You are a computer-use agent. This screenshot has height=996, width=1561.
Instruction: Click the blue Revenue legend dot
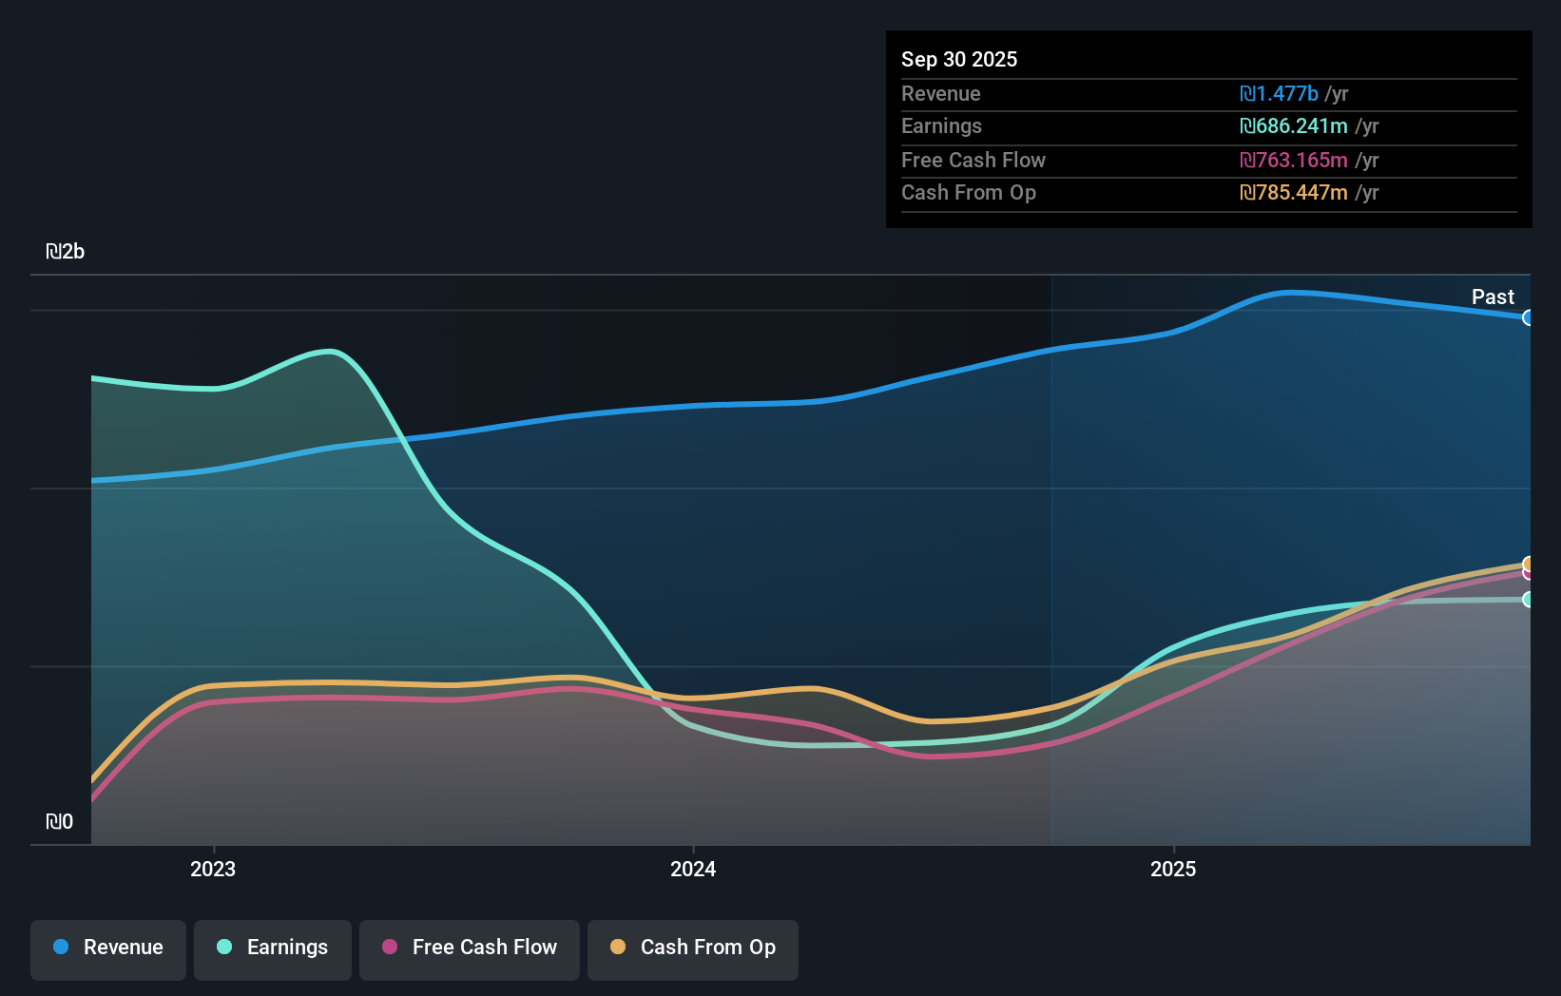(x=59, y=947)
